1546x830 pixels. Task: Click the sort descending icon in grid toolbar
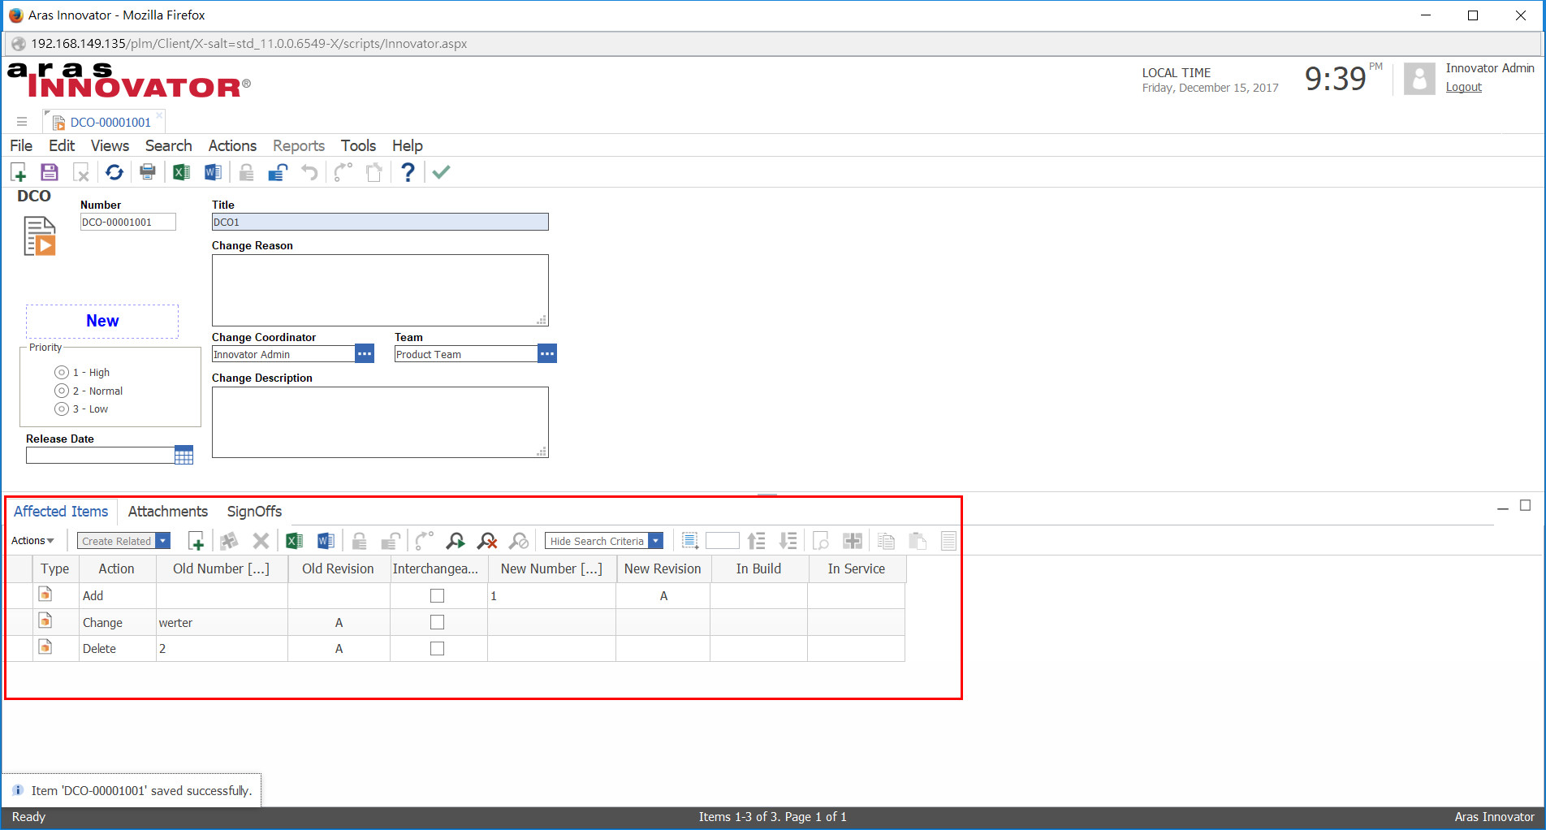point(788,541)
